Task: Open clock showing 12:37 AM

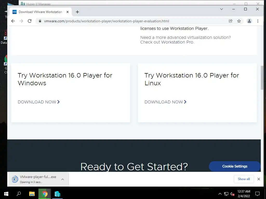Action: (244, 194)
